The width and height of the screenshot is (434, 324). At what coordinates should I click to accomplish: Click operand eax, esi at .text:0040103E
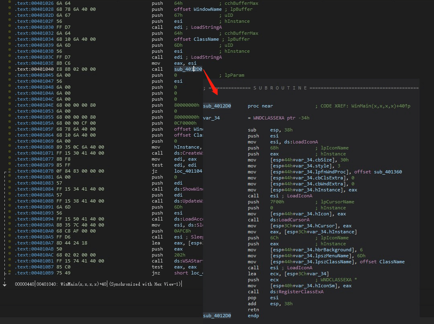pos(185,63)
